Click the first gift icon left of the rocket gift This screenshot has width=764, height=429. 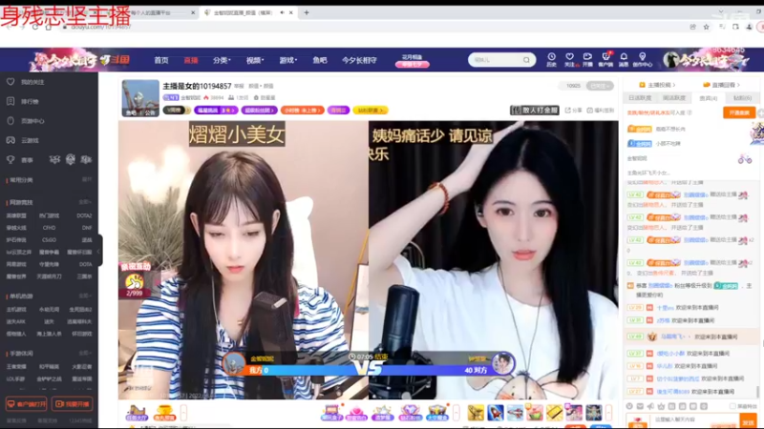[476, 413]
